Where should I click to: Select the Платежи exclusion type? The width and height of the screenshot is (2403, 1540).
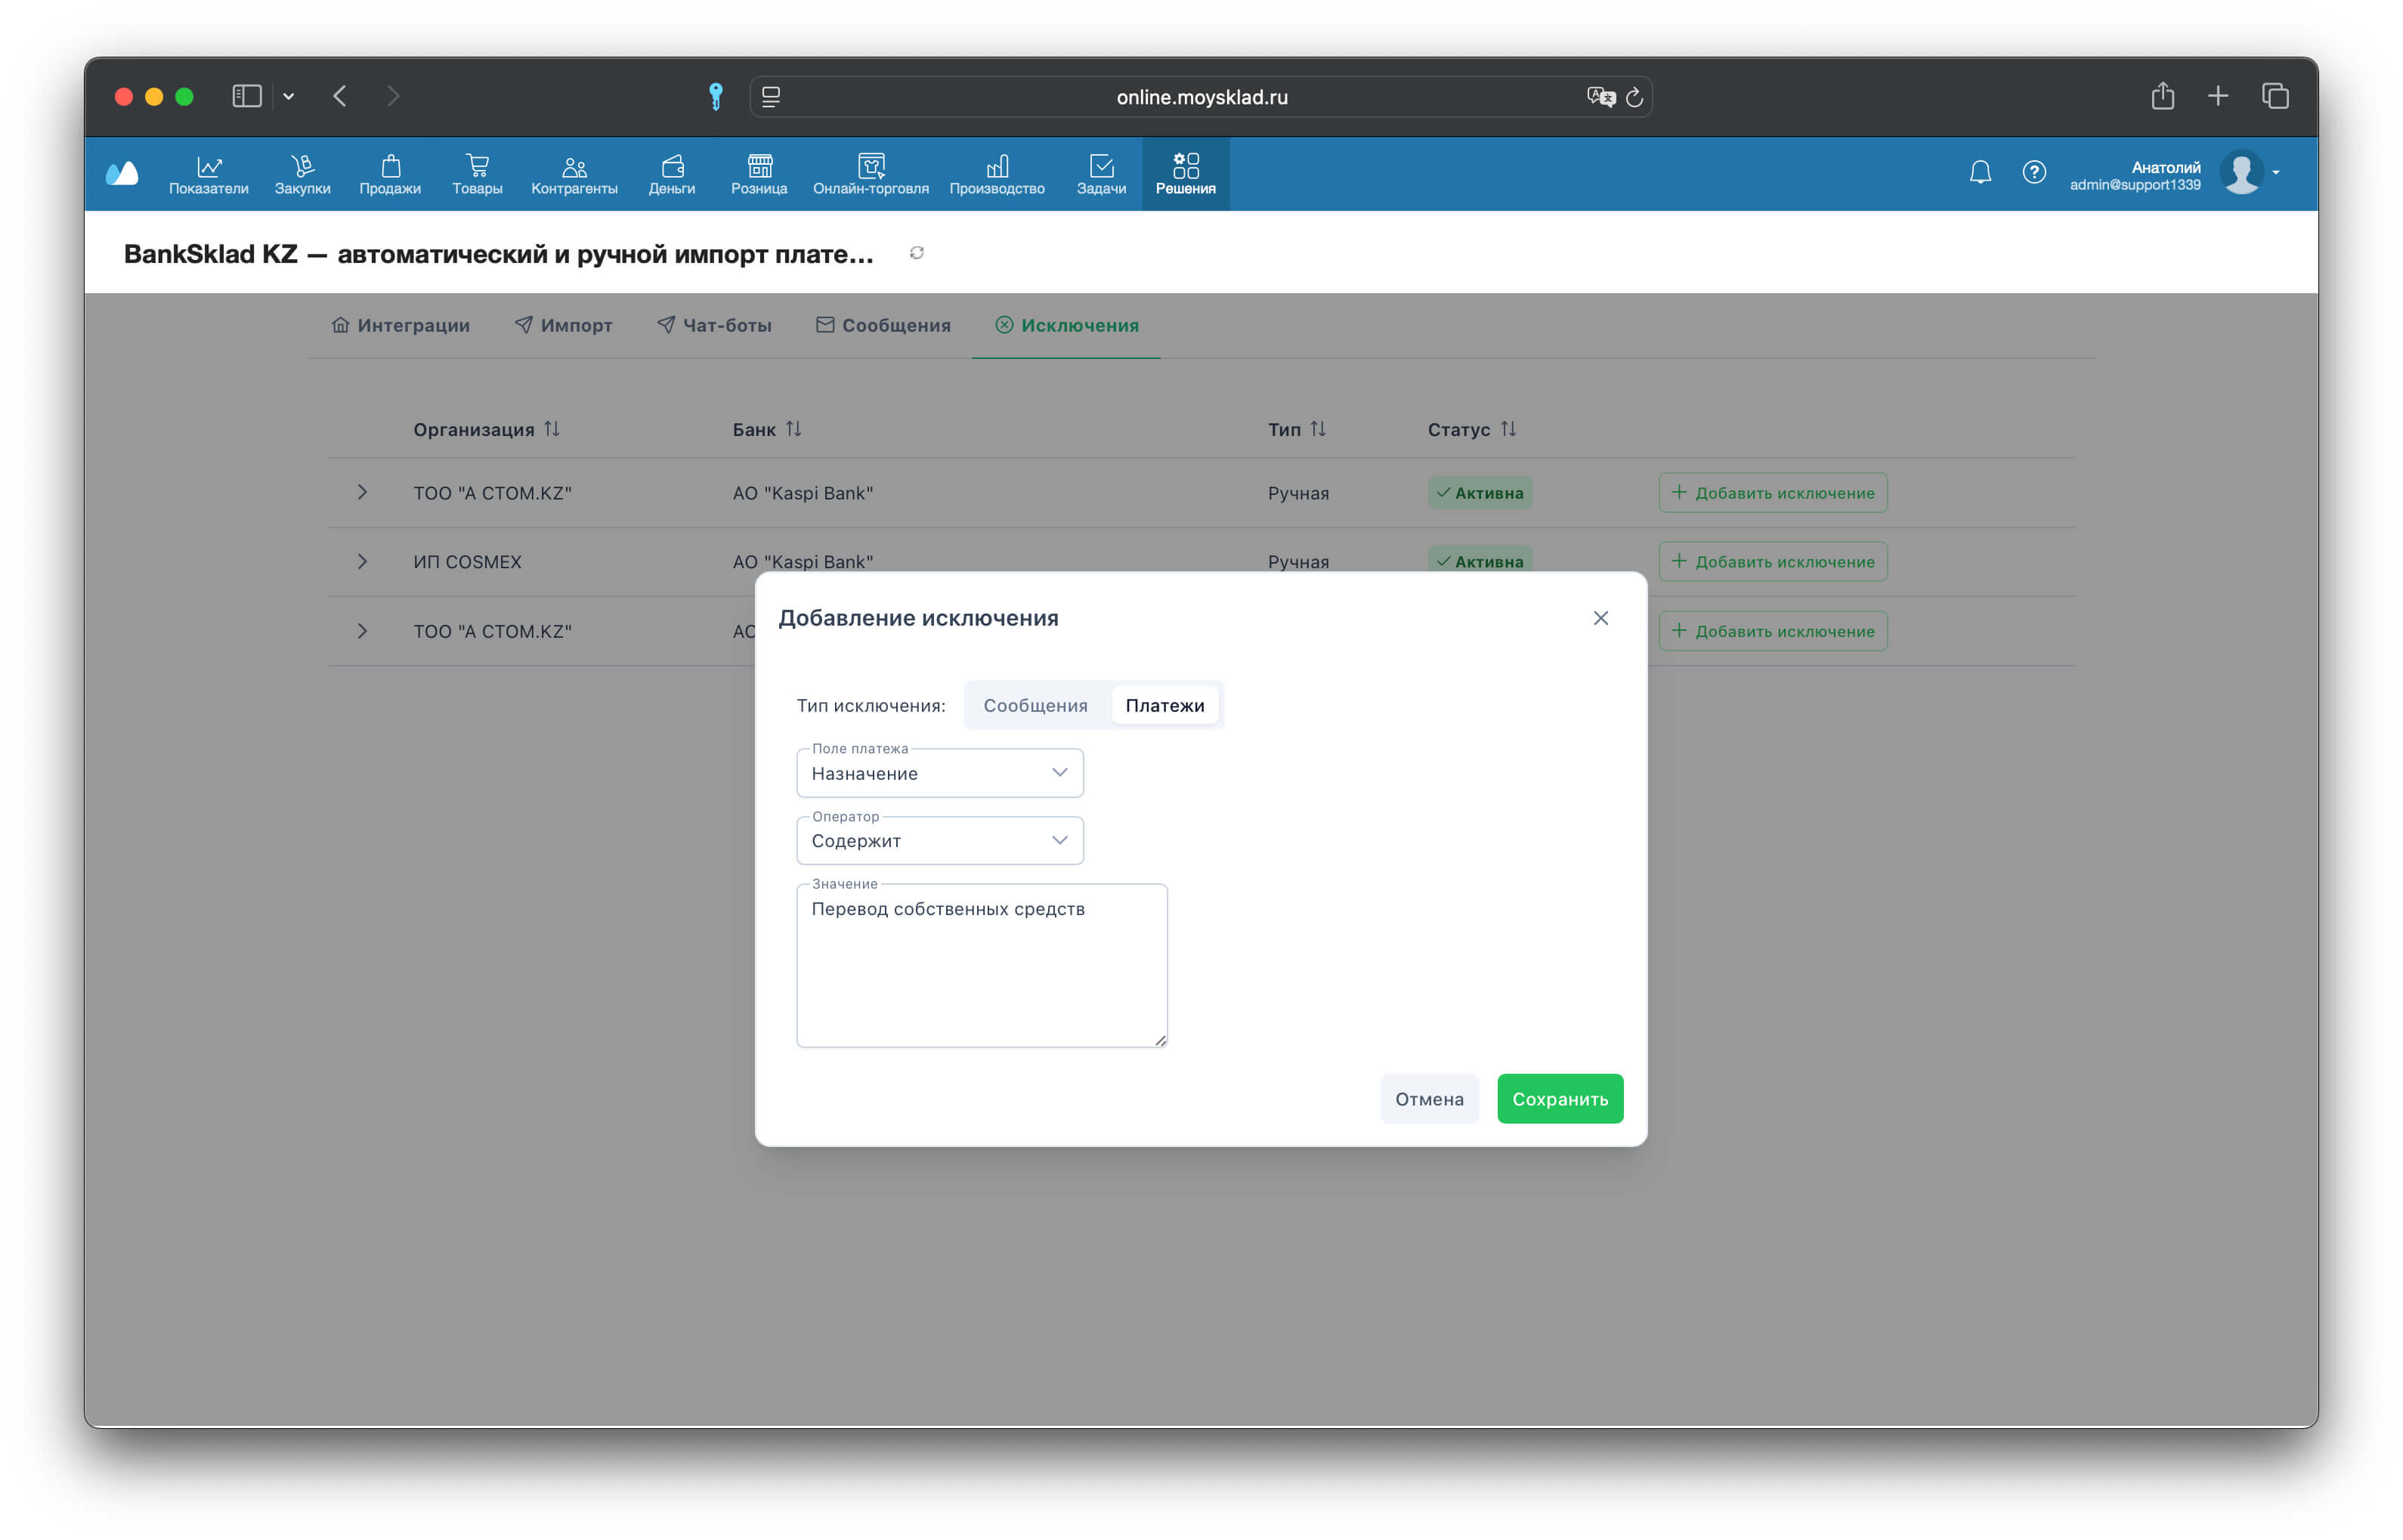[1165, 705]
